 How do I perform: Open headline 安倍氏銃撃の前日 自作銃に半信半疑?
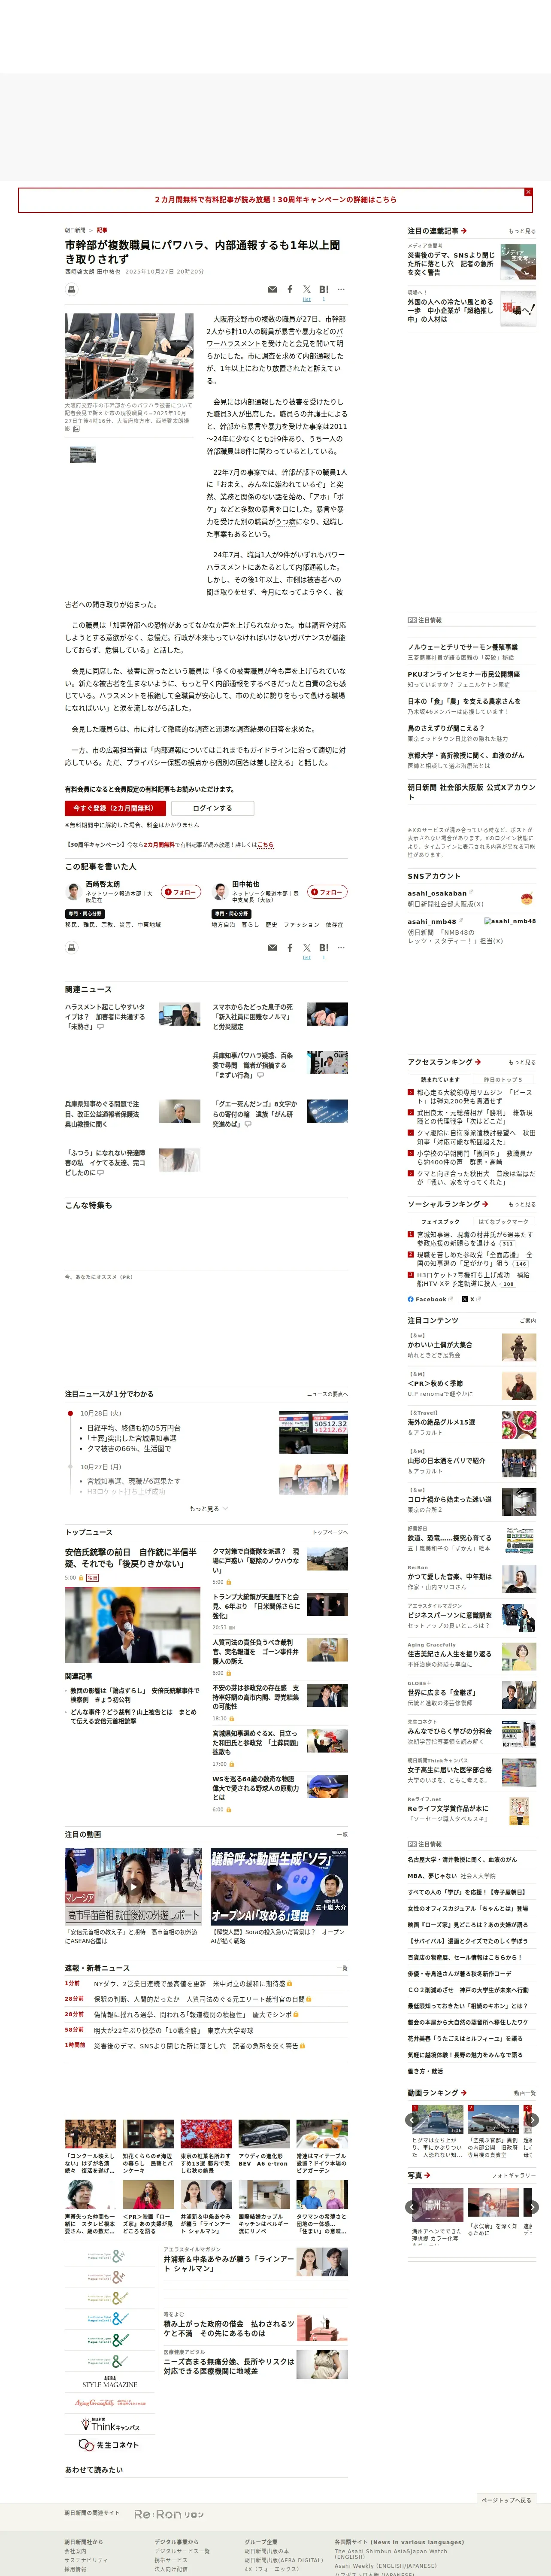click(x=131, y=1558)
